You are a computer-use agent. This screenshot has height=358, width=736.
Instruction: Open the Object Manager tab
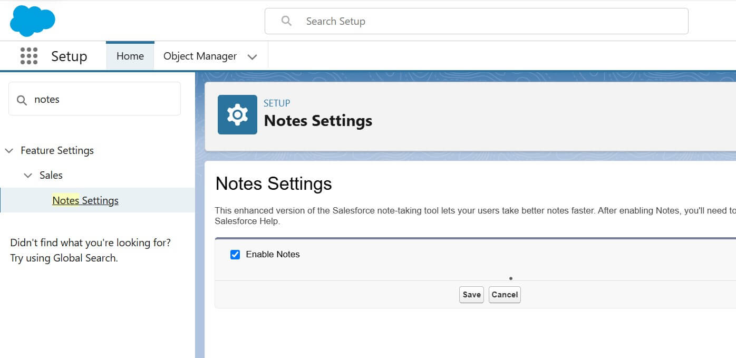pyautogui.click(x=200, y=56)
